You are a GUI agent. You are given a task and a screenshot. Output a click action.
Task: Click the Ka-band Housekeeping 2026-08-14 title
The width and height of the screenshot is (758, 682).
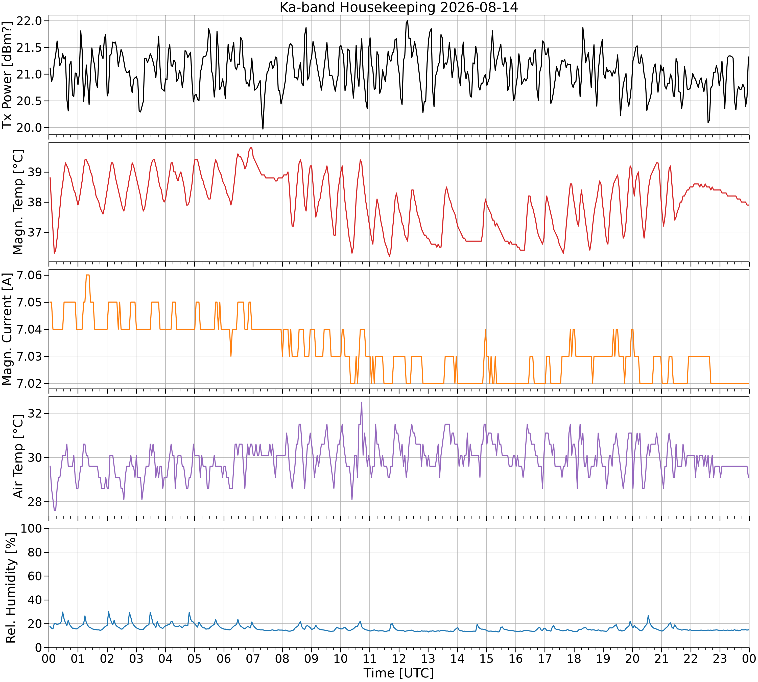click(x=398, y=7)
